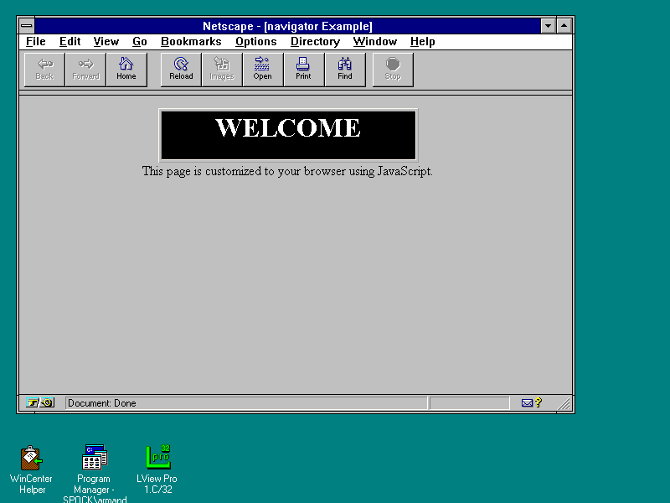Click the Back toolbar button
The height and width of the screenshot is (503, 670).
44,70
